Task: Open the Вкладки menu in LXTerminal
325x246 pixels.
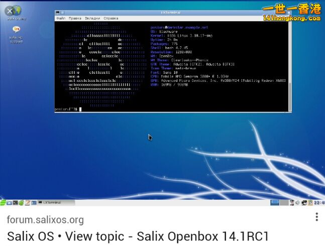Action: click(92, 18)
